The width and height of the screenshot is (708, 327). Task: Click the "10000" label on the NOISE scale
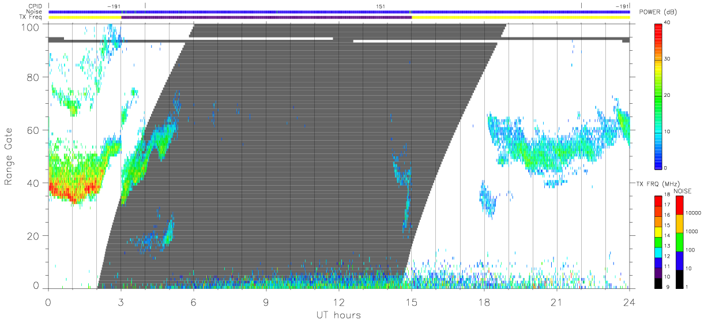pos(694,213)
